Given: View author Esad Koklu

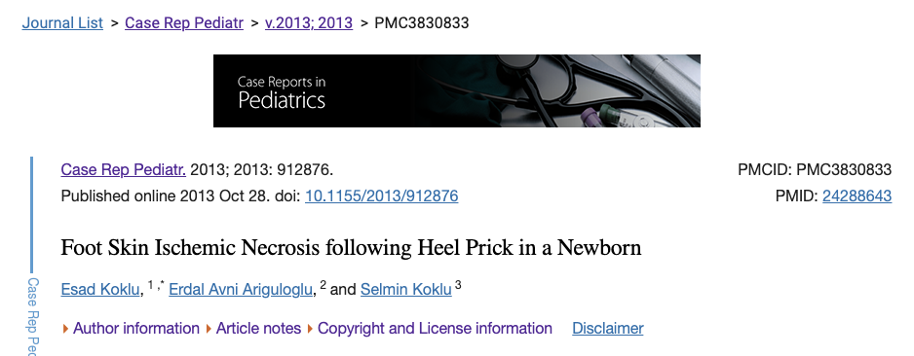Looking at the screenshot, I should click(100, 289).
